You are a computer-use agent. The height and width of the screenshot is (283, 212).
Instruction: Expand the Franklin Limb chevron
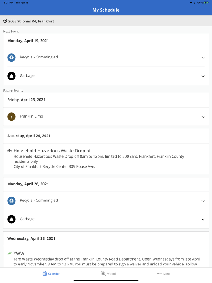(x=203, y=117)
